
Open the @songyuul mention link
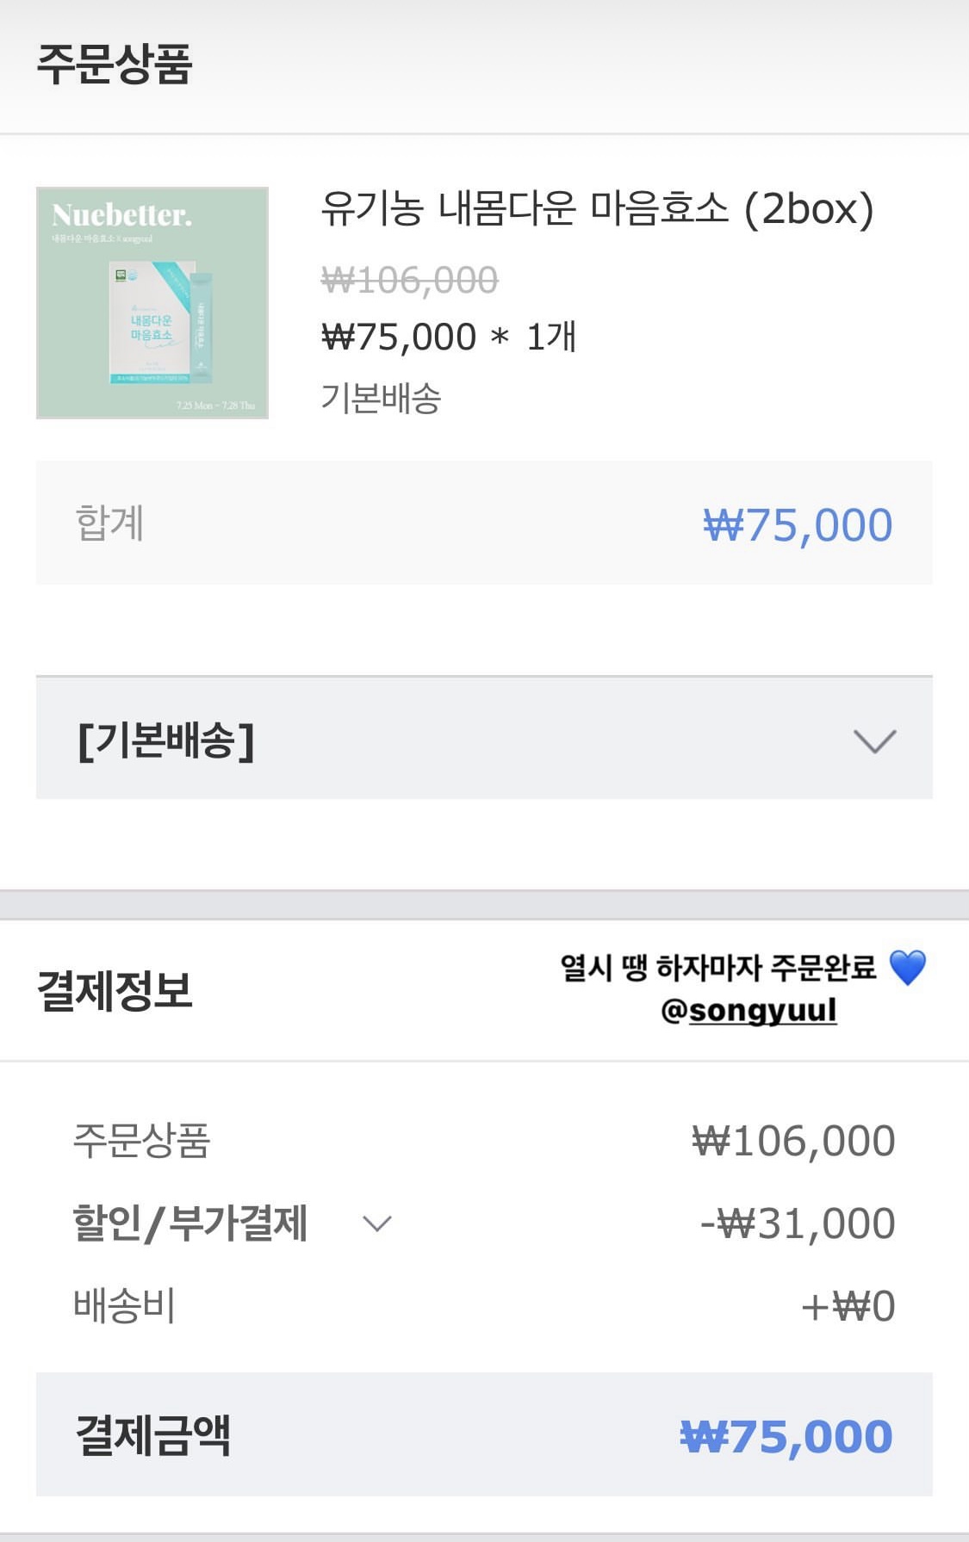(x=748, y=1010)
